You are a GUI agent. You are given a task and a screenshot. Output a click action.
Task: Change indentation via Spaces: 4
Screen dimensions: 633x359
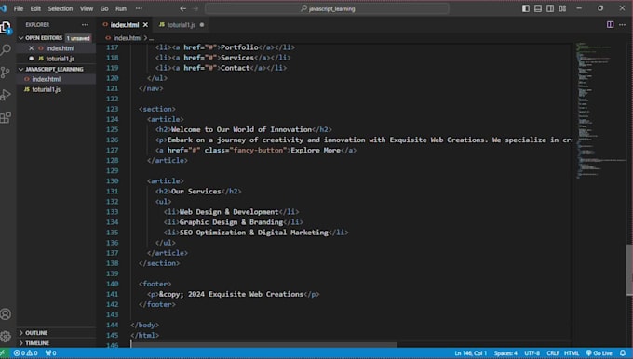pyautogui.click(x=505, y=353)
